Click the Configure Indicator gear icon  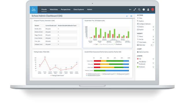coord(138,24)
